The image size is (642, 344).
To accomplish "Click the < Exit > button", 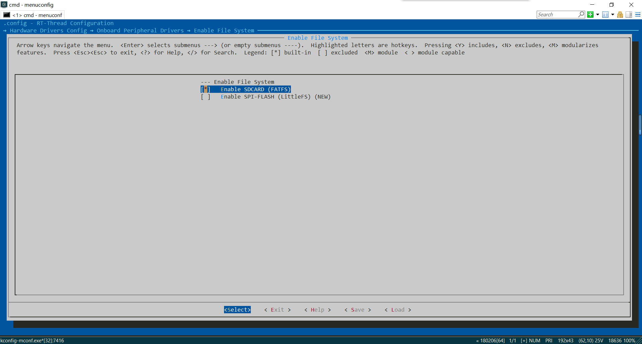I will (278, 310).
